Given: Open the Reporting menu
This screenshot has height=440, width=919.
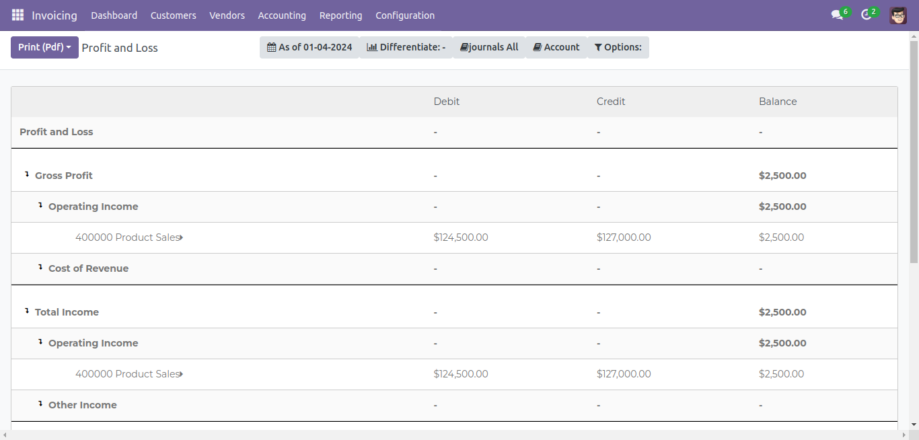Looking at the screenshot, I should tap(340, 15).
